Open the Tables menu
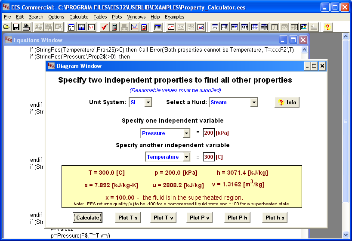The height and width of the screenshot is (241, 352). pyautogui.click(x=100, y=17)
